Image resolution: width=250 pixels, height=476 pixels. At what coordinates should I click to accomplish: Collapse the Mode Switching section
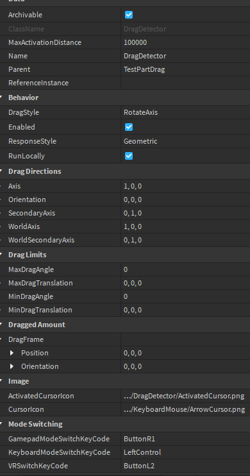click(1, 424)
